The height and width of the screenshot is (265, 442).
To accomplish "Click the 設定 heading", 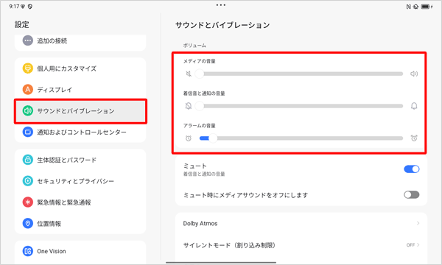I will point(21,24).
